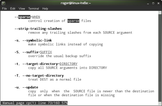Open the Edit menu

(13, 9)
